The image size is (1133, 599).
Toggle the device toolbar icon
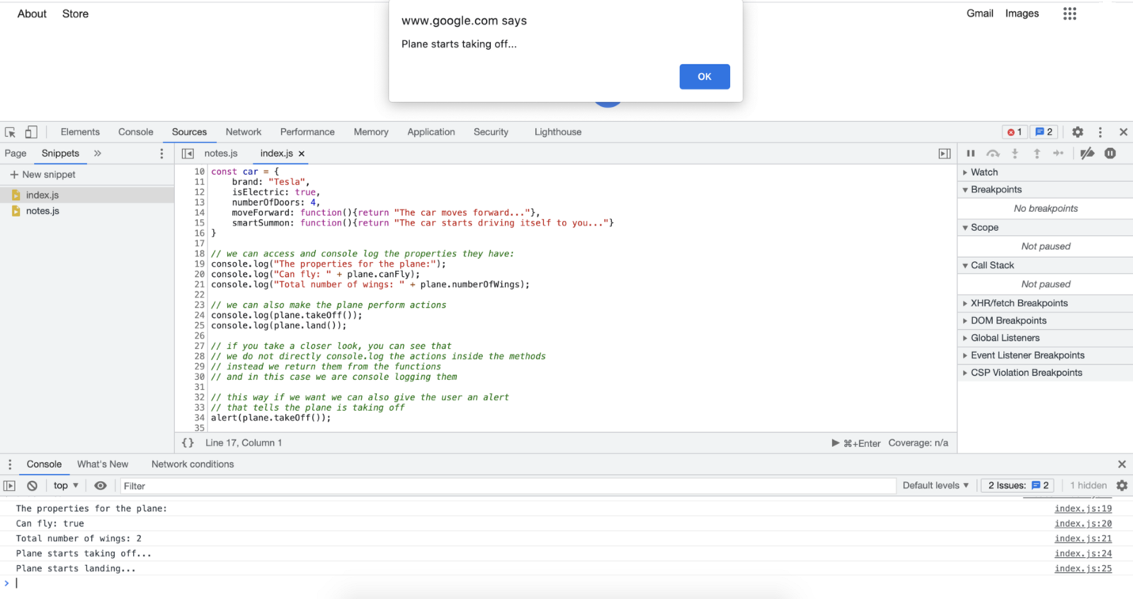[31, 132]
